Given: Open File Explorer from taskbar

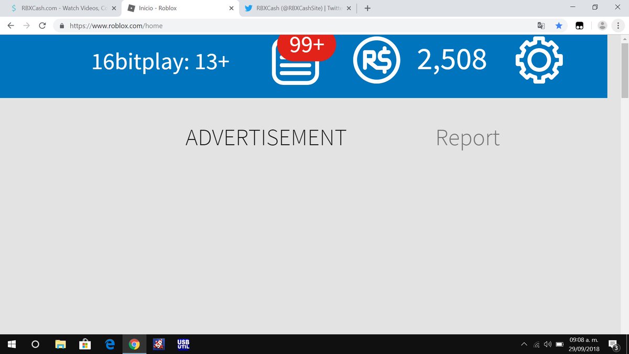Looking at the screenshot, I should [x=61, y=345].
